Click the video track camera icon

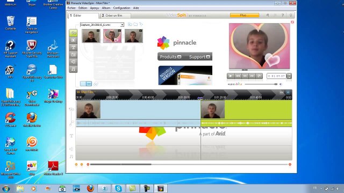[x=71, y=109]
